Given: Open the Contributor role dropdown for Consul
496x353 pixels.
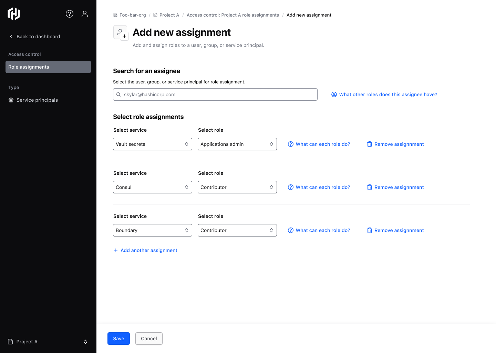Looking at the screenshot, I should (237, 187).
